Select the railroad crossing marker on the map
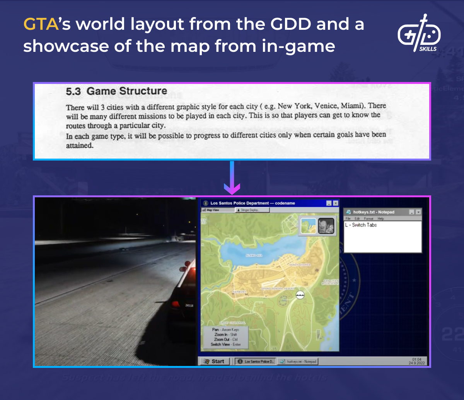Image resolution: width=464 pixels, height=400 pixels. (x=299, y=294)
